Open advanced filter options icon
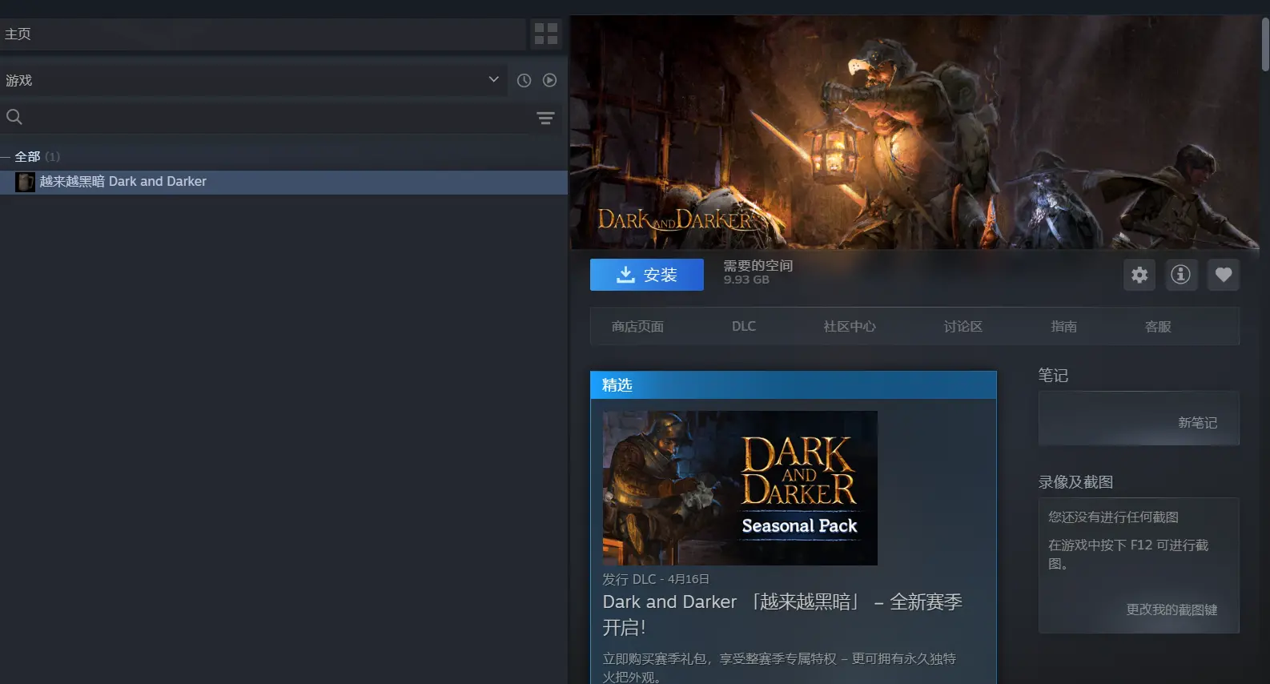1270x684 pixels. pyautogui.click(x=545, y=119)
